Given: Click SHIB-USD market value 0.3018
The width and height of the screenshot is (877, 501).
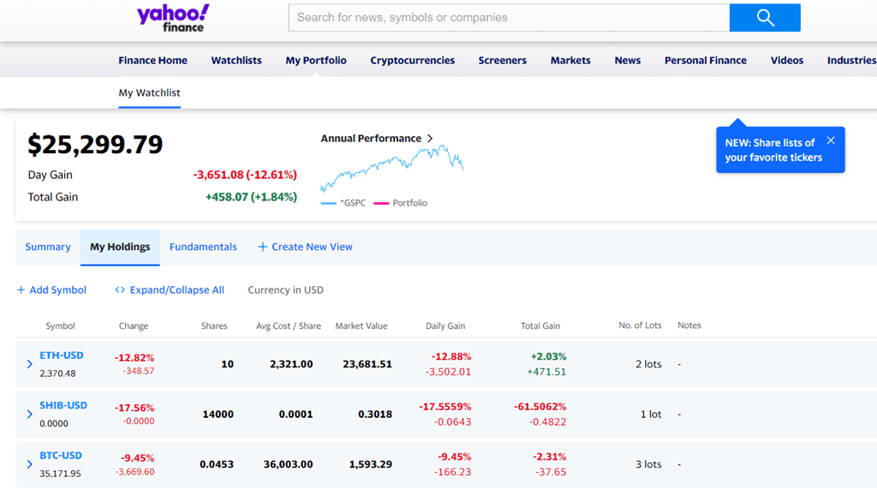Looking at the screenshot, I should pos(375,415).
